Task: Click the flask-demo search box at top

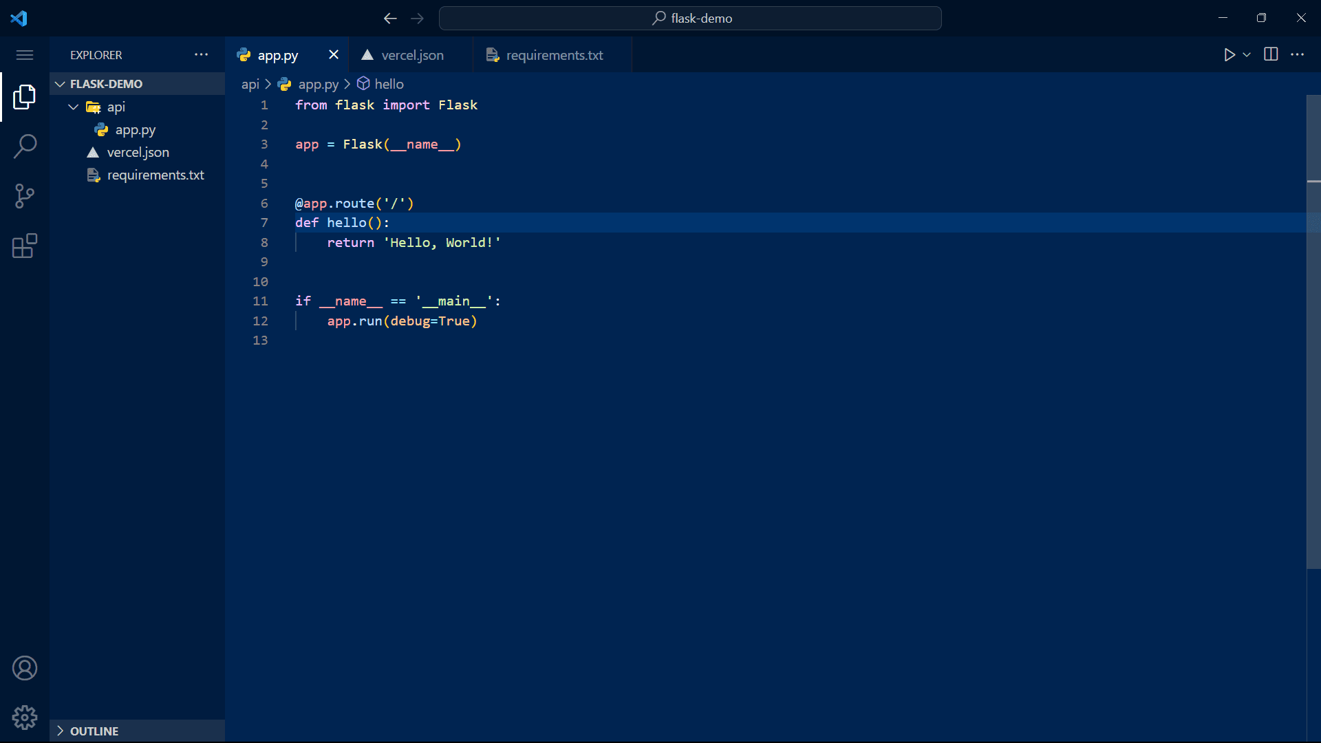Action: [x=690, y=18]
